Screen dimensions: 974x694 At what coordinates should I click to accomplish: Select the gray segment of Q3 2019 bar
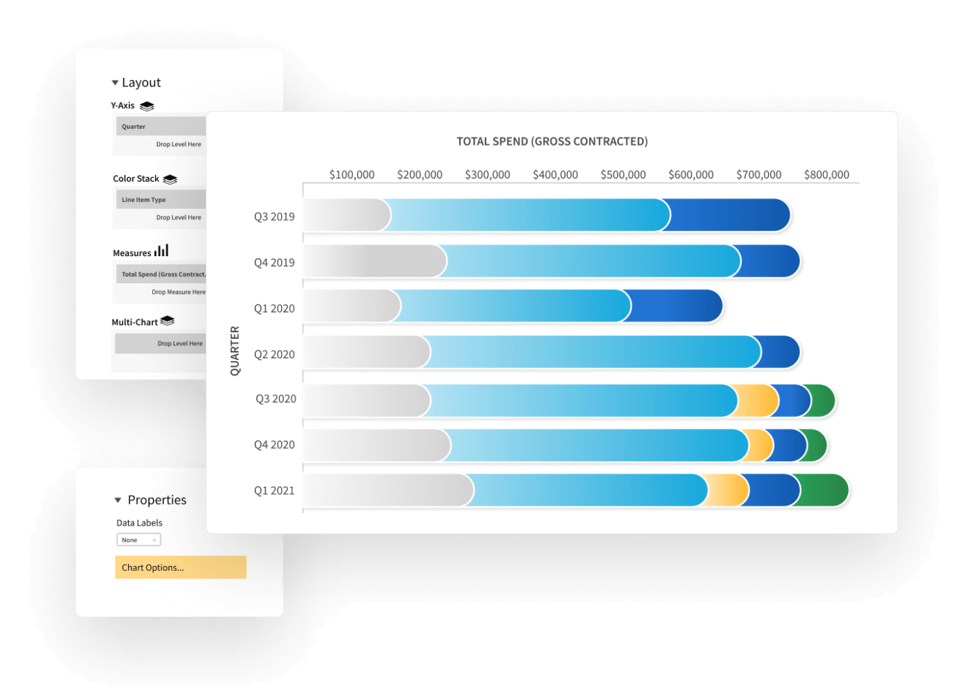click(x=347, y=215)
